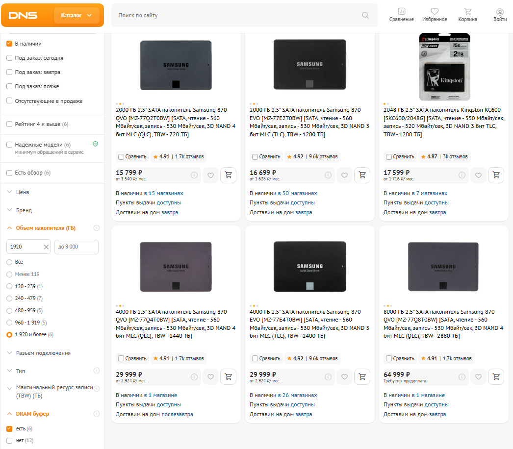Clear the 1920 minimum capacity value
This screenshot has height=449, width=513.
tap(46, 247)
